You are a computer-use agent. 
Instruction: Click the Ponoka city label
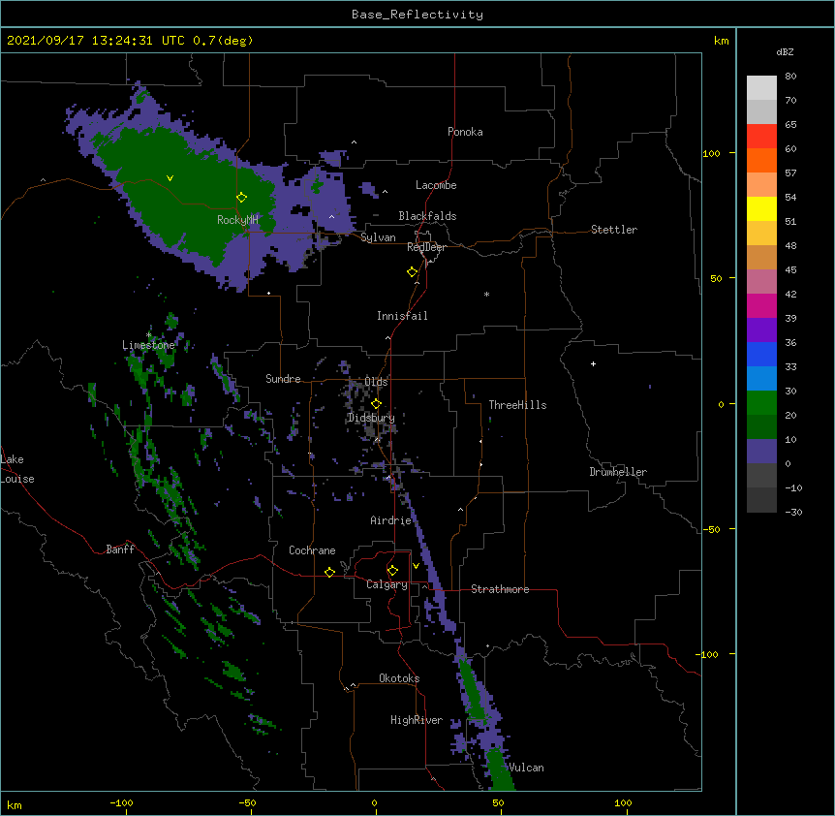(x=465, y=132)
